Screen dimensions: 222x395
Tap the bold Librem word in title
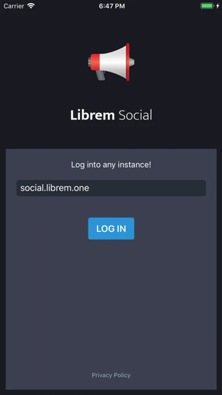point(92,115)
